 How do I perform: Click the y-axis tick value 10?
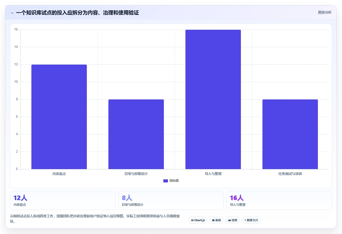tap(16, 82)
